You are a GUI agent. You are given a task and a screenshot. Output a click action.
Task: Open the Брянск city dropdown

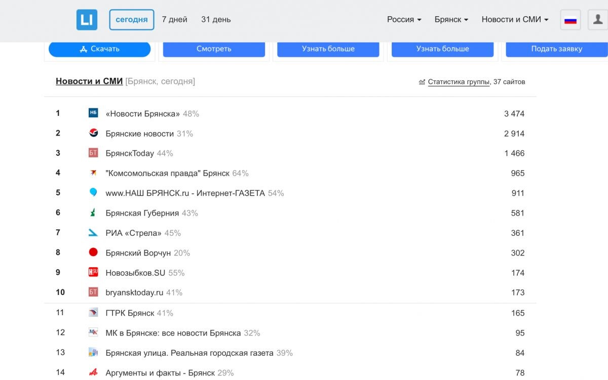(451, 20)
